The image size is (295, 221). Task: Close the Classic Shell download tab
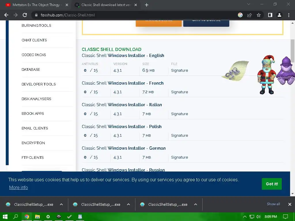tap(136, 5)
